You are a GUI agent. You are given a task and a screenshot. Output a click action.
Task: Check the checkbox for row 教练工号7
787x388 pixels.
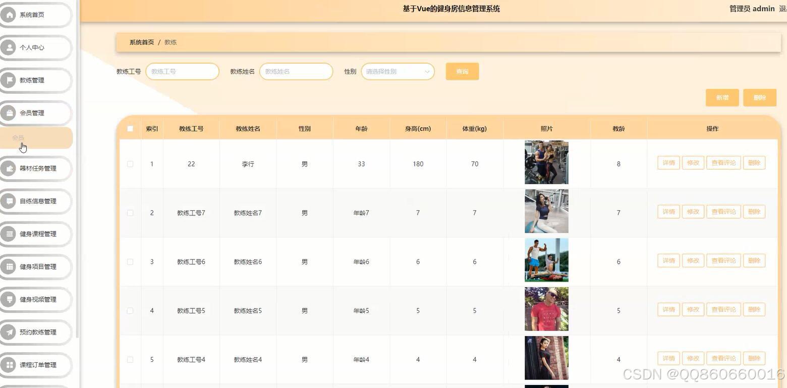point(130,213)
